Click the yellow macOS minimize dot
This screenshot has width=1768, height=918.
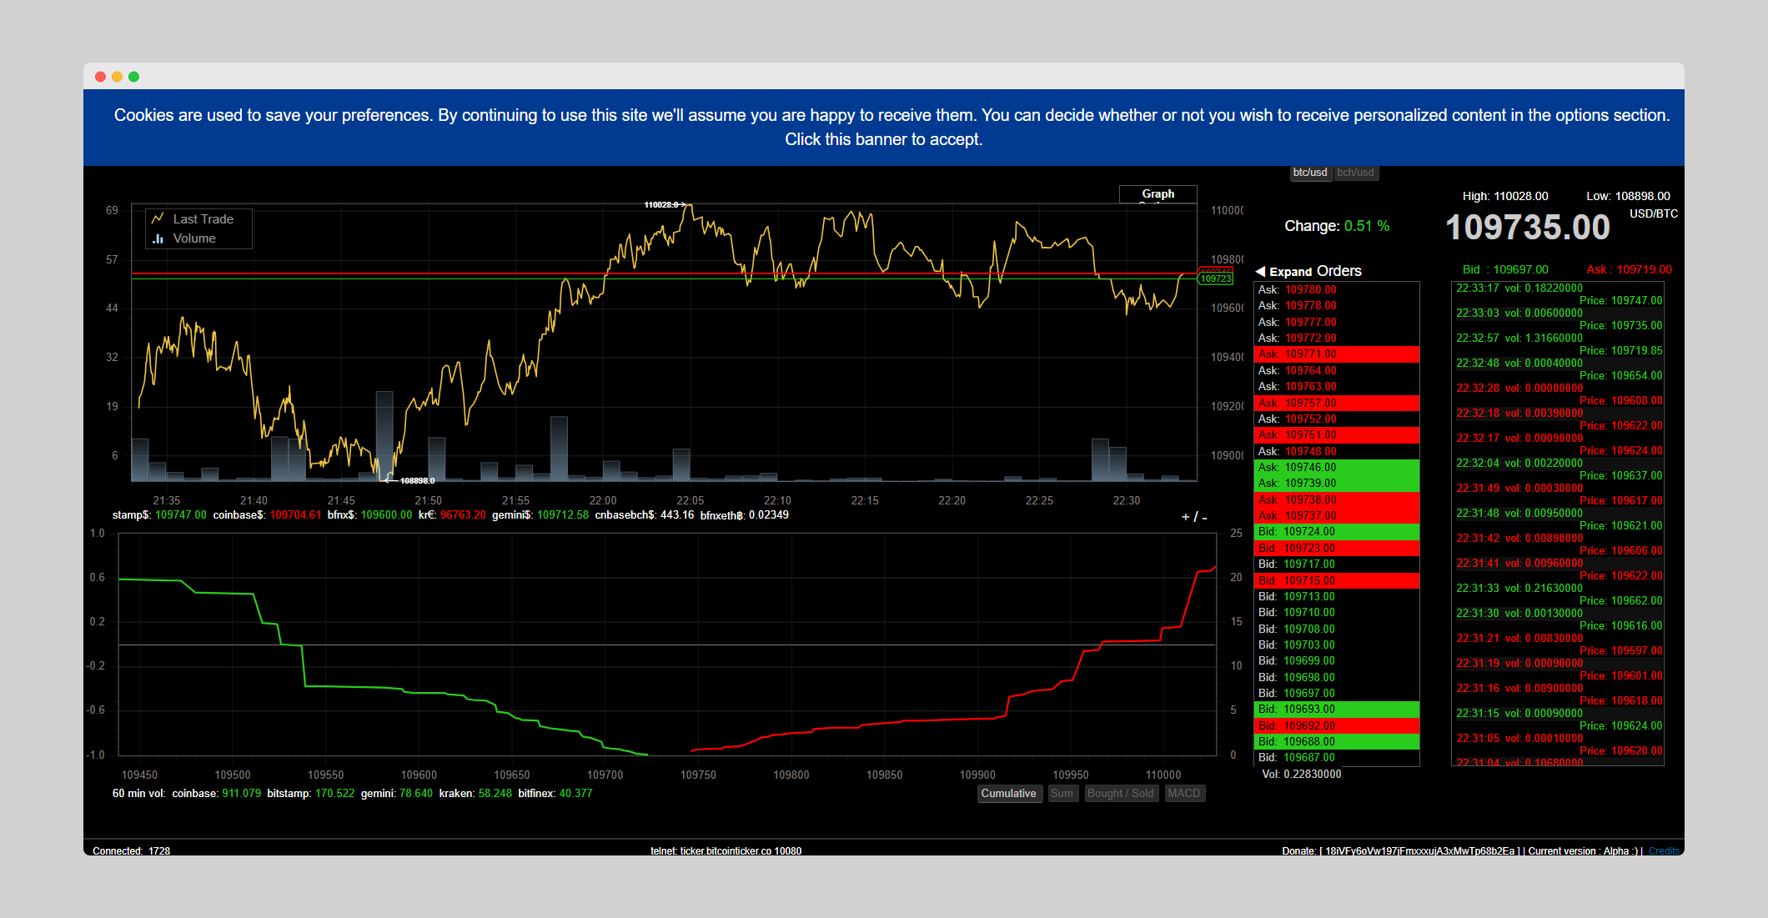point(117,77)
